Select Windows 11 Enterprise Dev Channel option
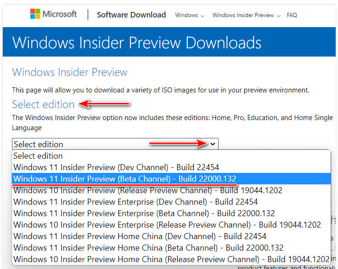Image resolution: width=338 pixels, height=269 pixels. tap(171, 202)
